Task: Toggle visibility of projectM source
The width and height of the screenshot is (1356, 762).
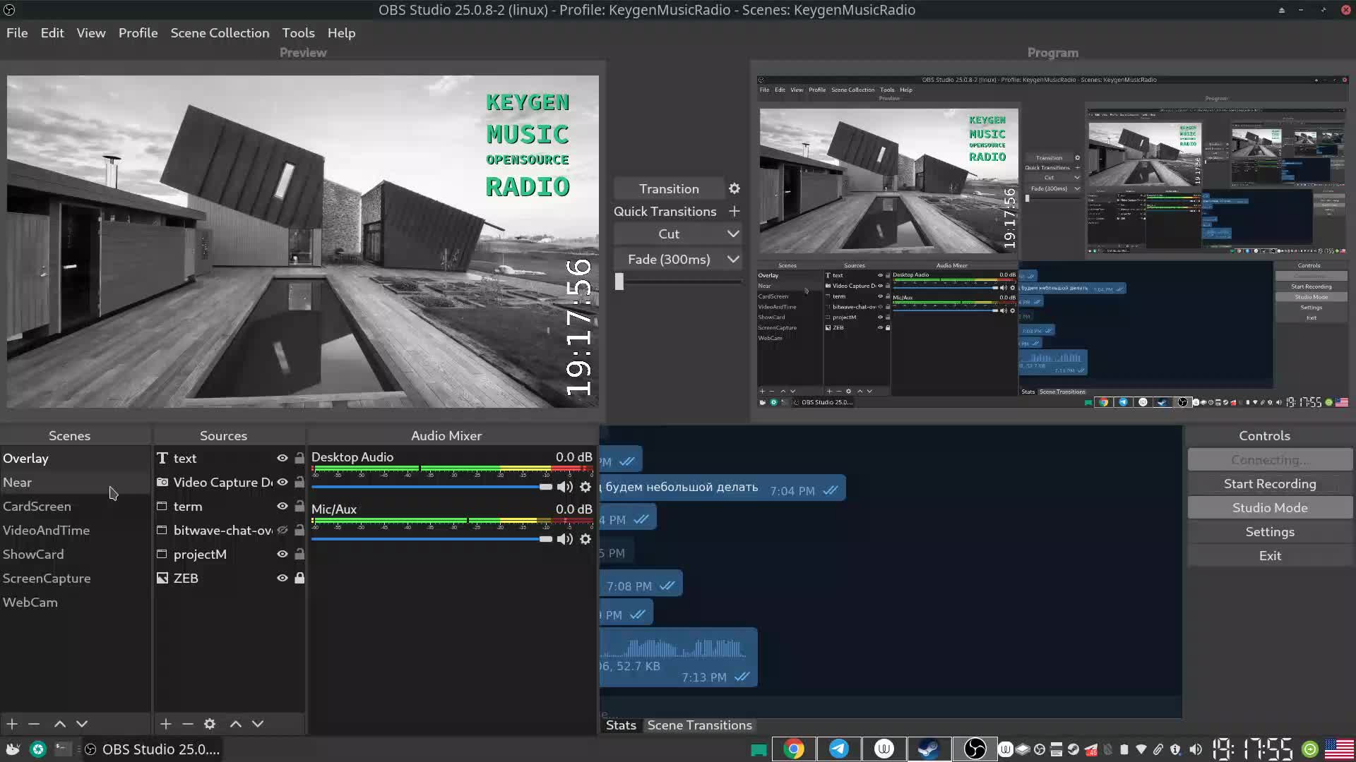Action: pyautogui.click(x=282, y=554)
